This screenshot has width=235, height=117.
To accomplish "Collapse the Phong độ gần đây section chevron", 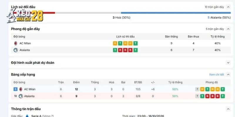I will point(228,29).
